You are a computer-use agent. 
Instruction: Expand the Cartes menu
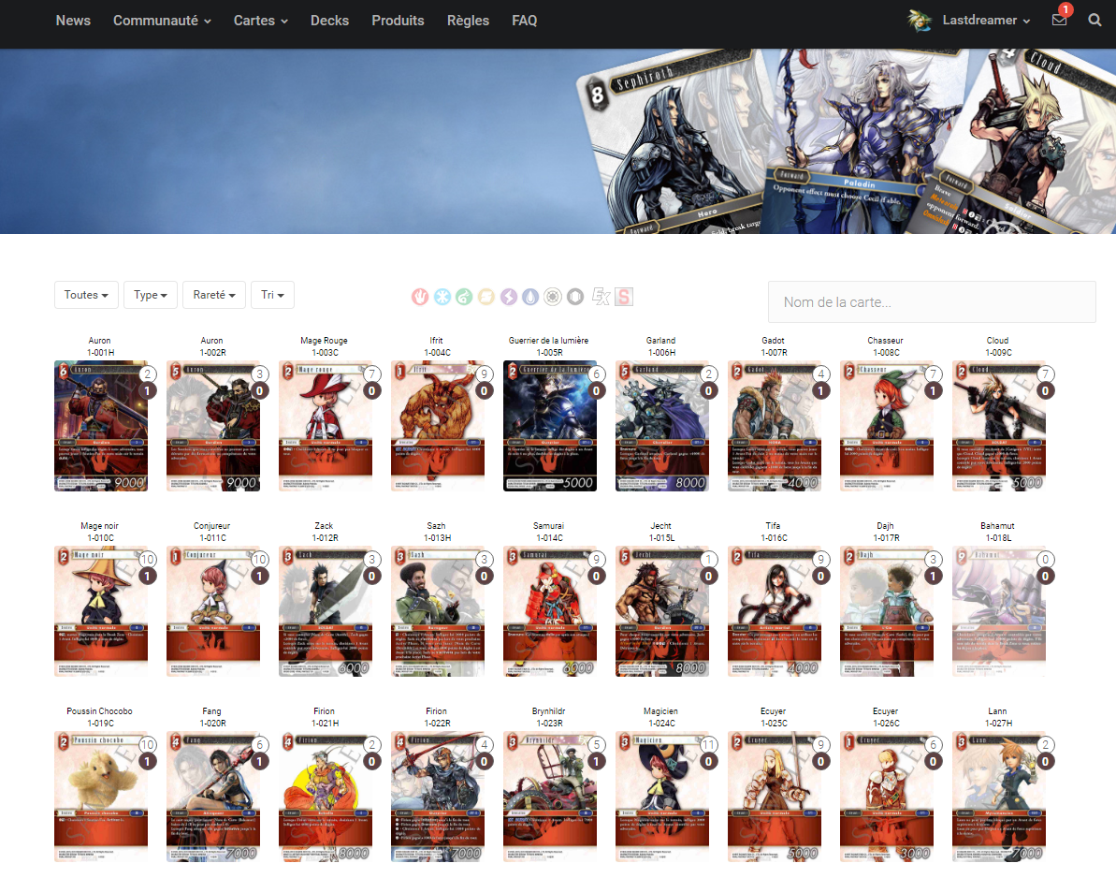(260, 21)
